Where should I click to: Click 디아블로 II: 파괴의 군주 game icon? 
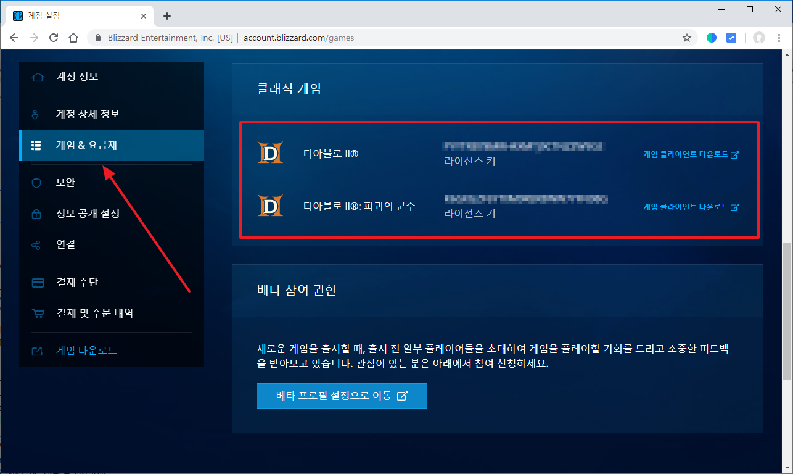click(269, 206)
